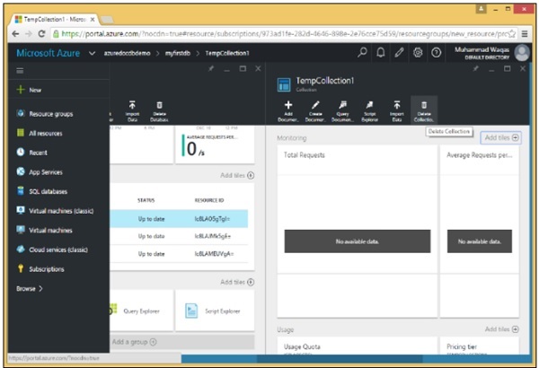Open Cloud services (classic) in sidebar
Viewport: 539px width, 368px height.
(x=52, y=250)
